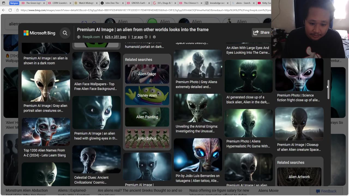The height and width of the screenshot is (196, 349).
Task: Open the Alien Artwork related search
Action: (299, 177)
